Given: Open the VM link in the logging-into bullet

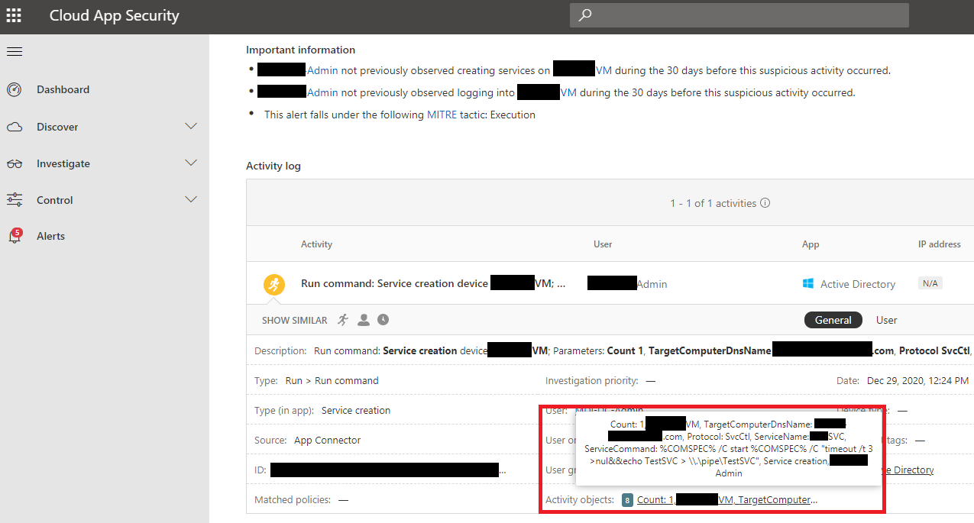Looking at the screenshot, I should coord(568,92).
